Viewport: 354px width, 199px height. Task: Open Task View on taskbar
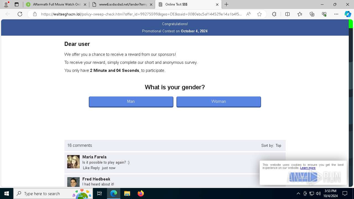pyautogui.click(x=100, y=193)
